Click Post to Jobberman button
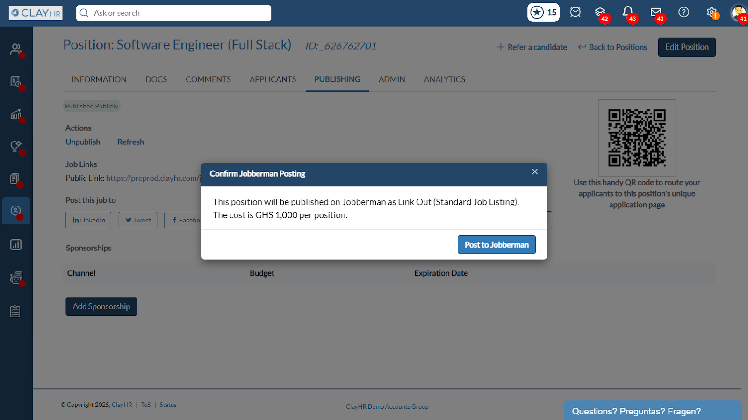This screenshot has height=420, width=748. click(x=496, y=245)
